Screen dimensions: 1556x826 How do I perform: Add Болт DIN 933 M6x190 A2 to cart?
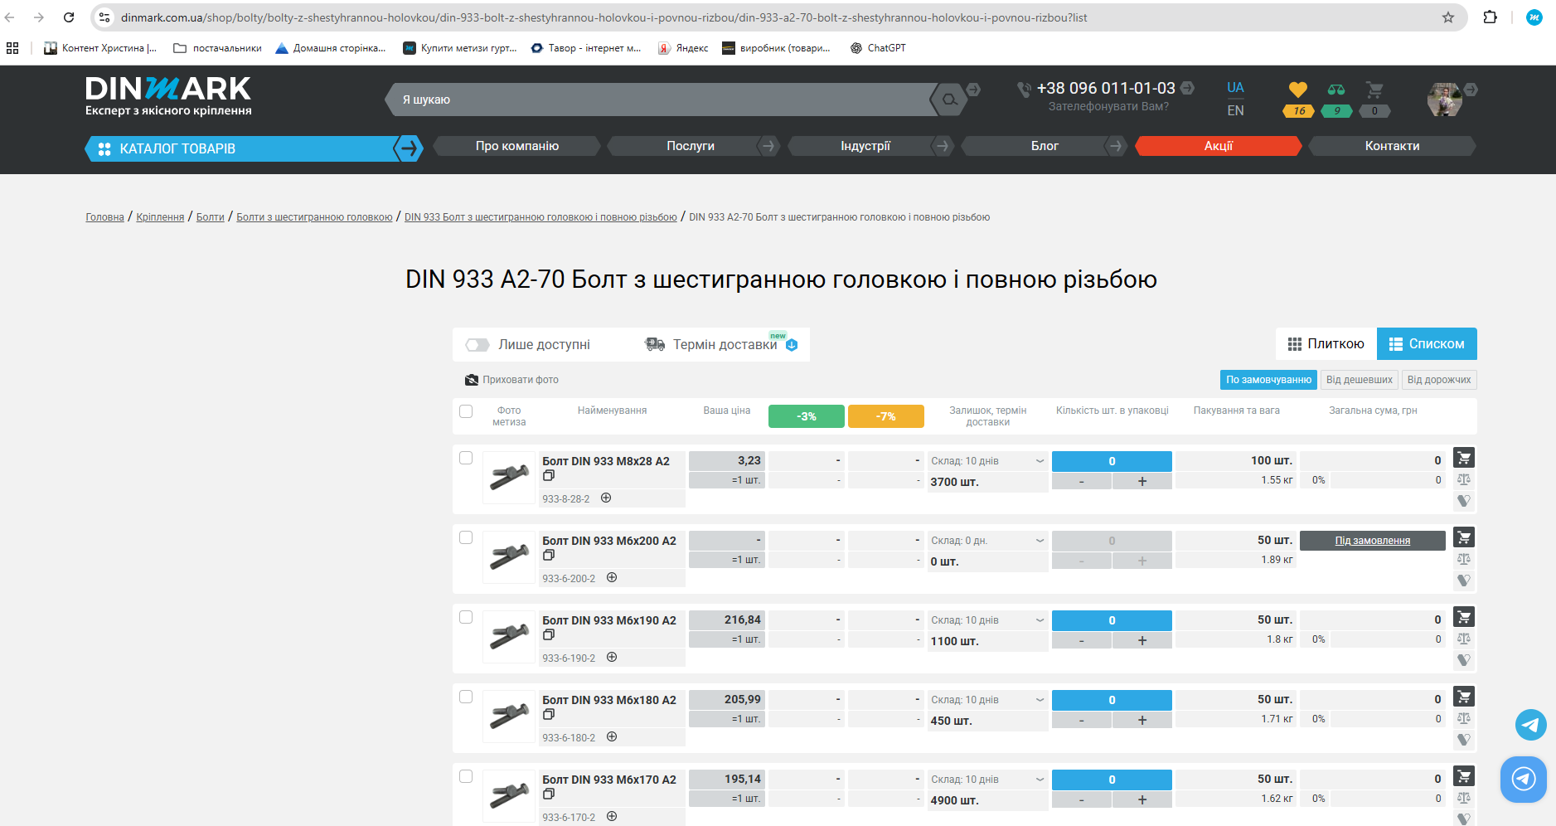point(1464,617)
